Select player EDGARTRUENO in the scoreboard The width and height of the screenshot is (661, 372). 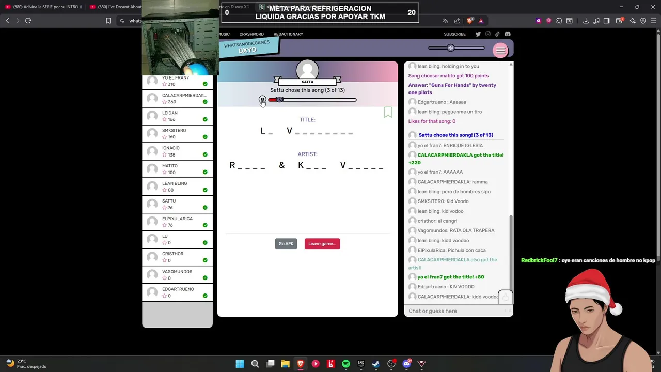(177, 292)
